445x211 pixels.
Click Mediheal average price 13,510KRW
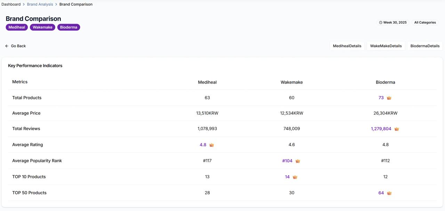[x=207, y=113]
